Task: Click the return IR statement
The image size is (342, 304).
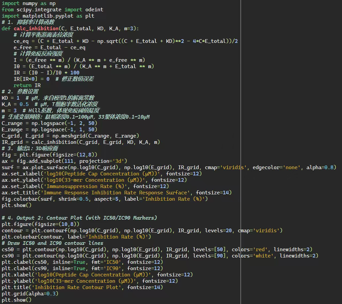Action: [27, 85]
